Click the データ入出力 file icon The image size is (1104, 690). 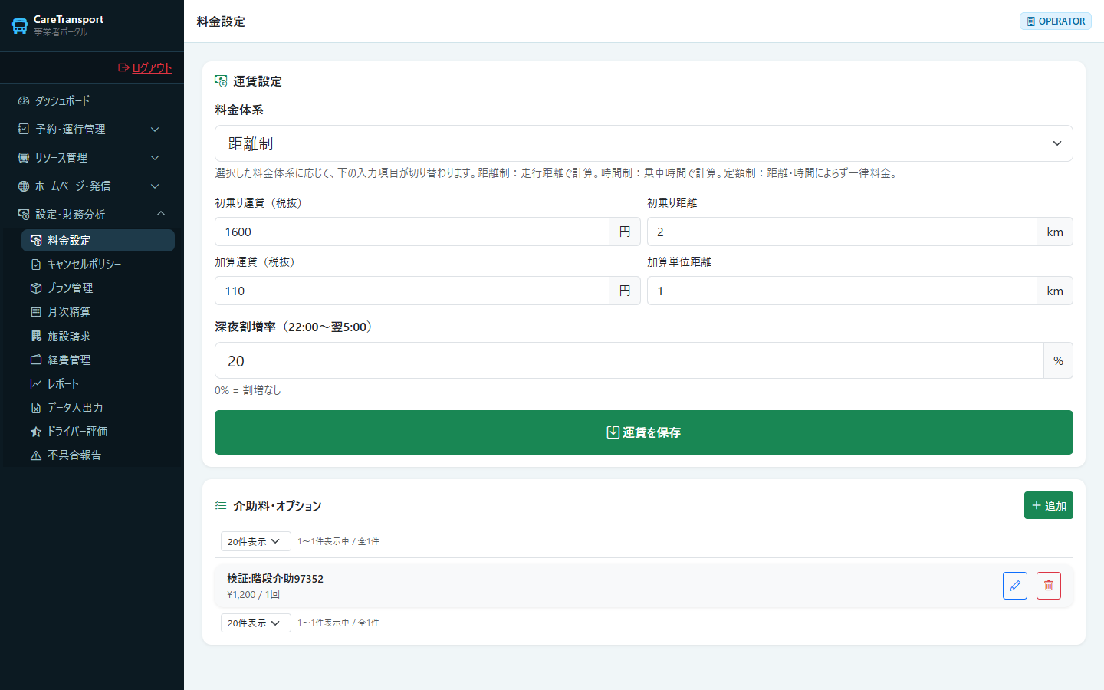click(x=36, y=407)
